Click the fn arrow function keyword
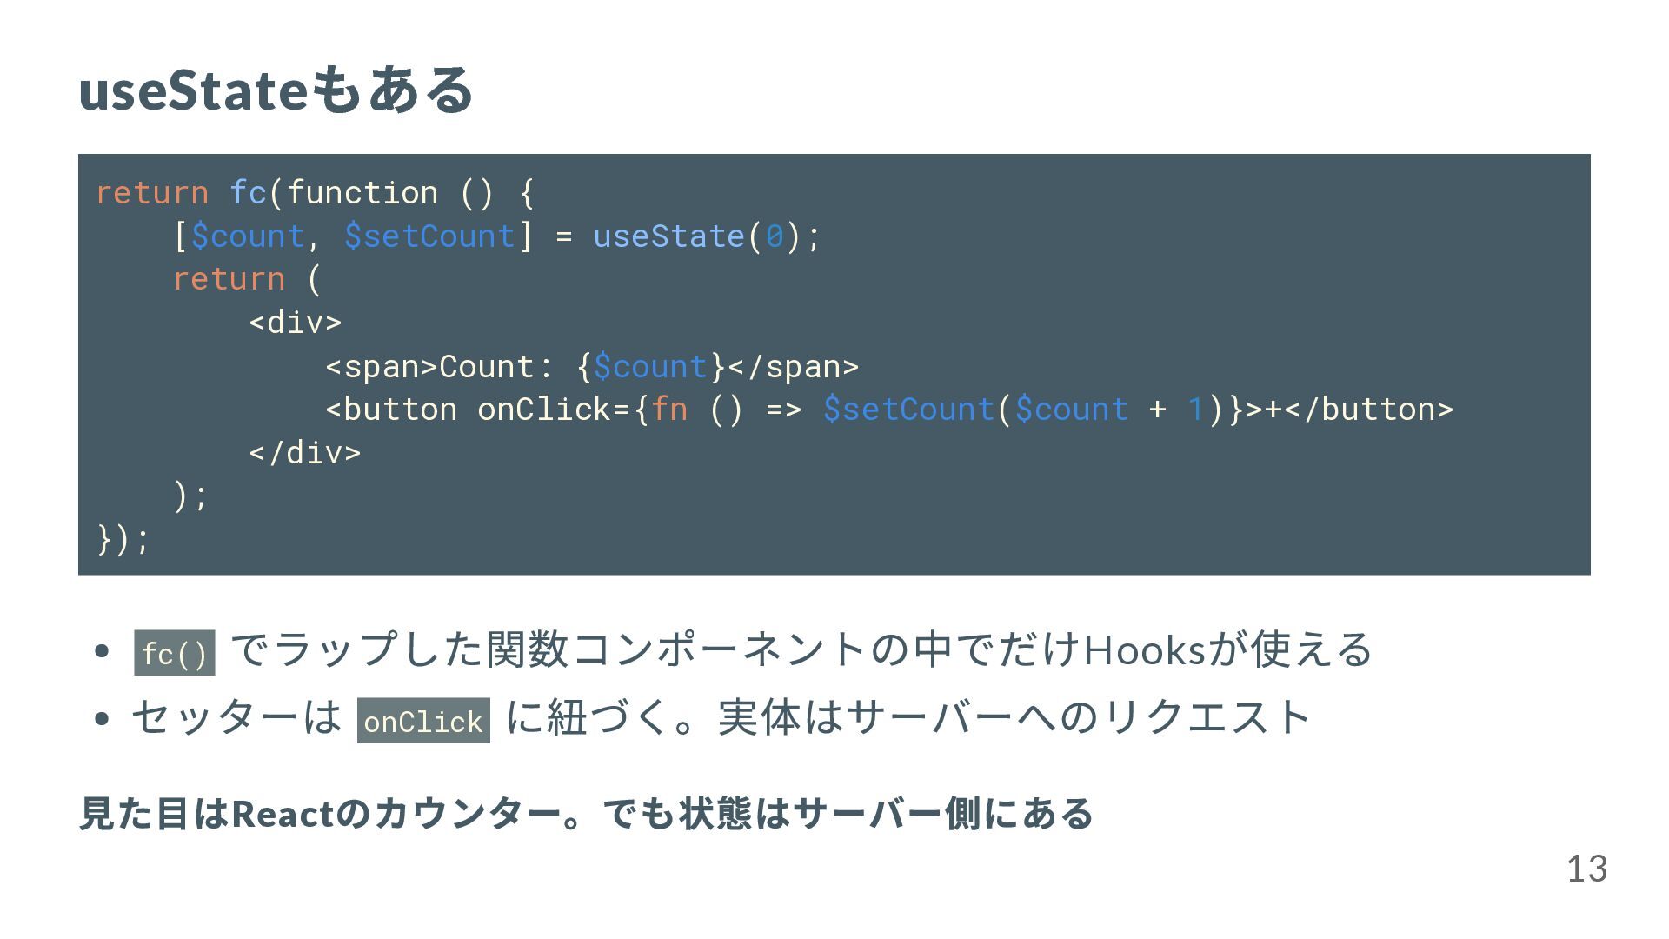This screenshot has height=939, width=1669. point(669,409)
